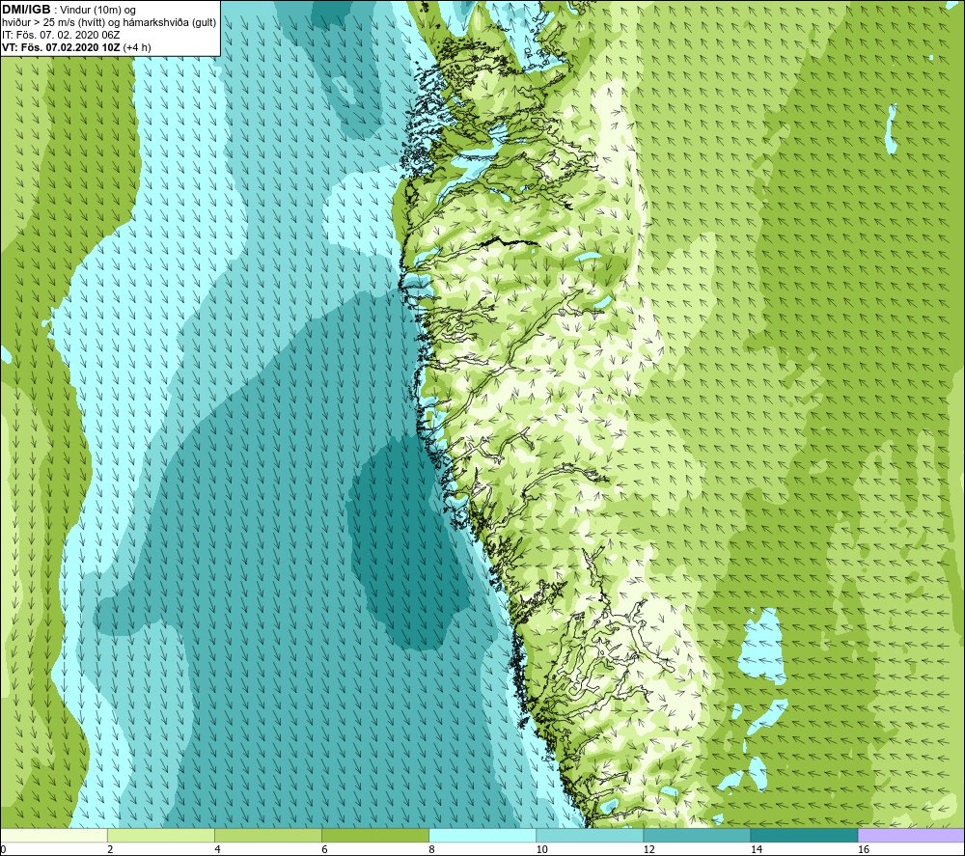This screenshot has height=856, width=965.
Task: Click the 6–8 m/s dark green legend swatch
Action: (x=375, y=835)
